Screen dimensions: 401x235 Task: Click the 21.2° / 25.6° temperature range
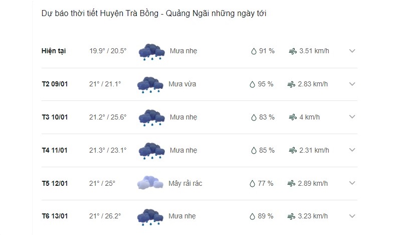pos(108,117)
